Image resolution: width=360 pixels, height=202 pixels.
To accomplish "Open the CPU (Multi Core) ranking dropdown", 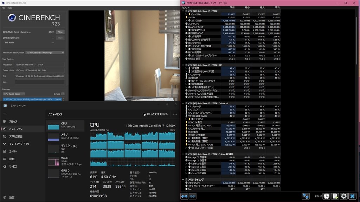I will pos(14,94).
